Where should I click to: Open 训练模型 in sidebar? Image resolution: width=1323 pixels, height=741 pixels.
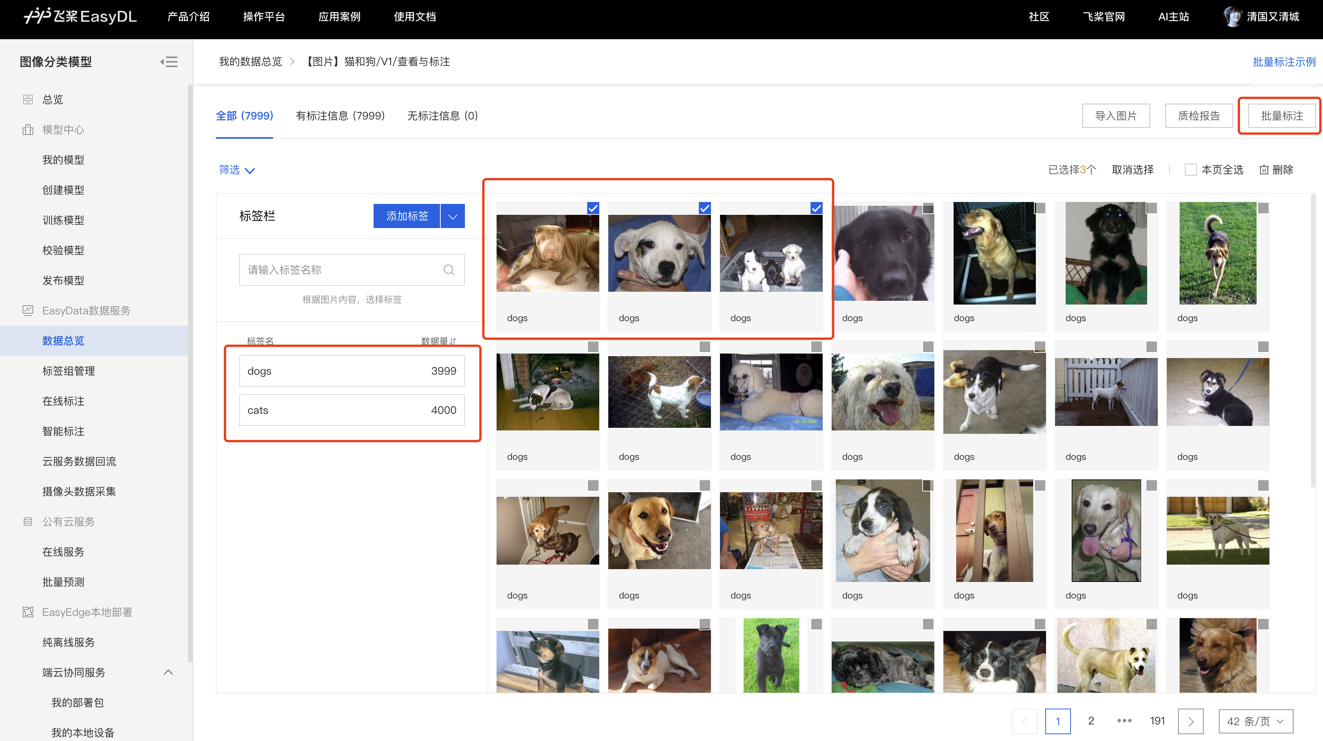pos(63,220)
